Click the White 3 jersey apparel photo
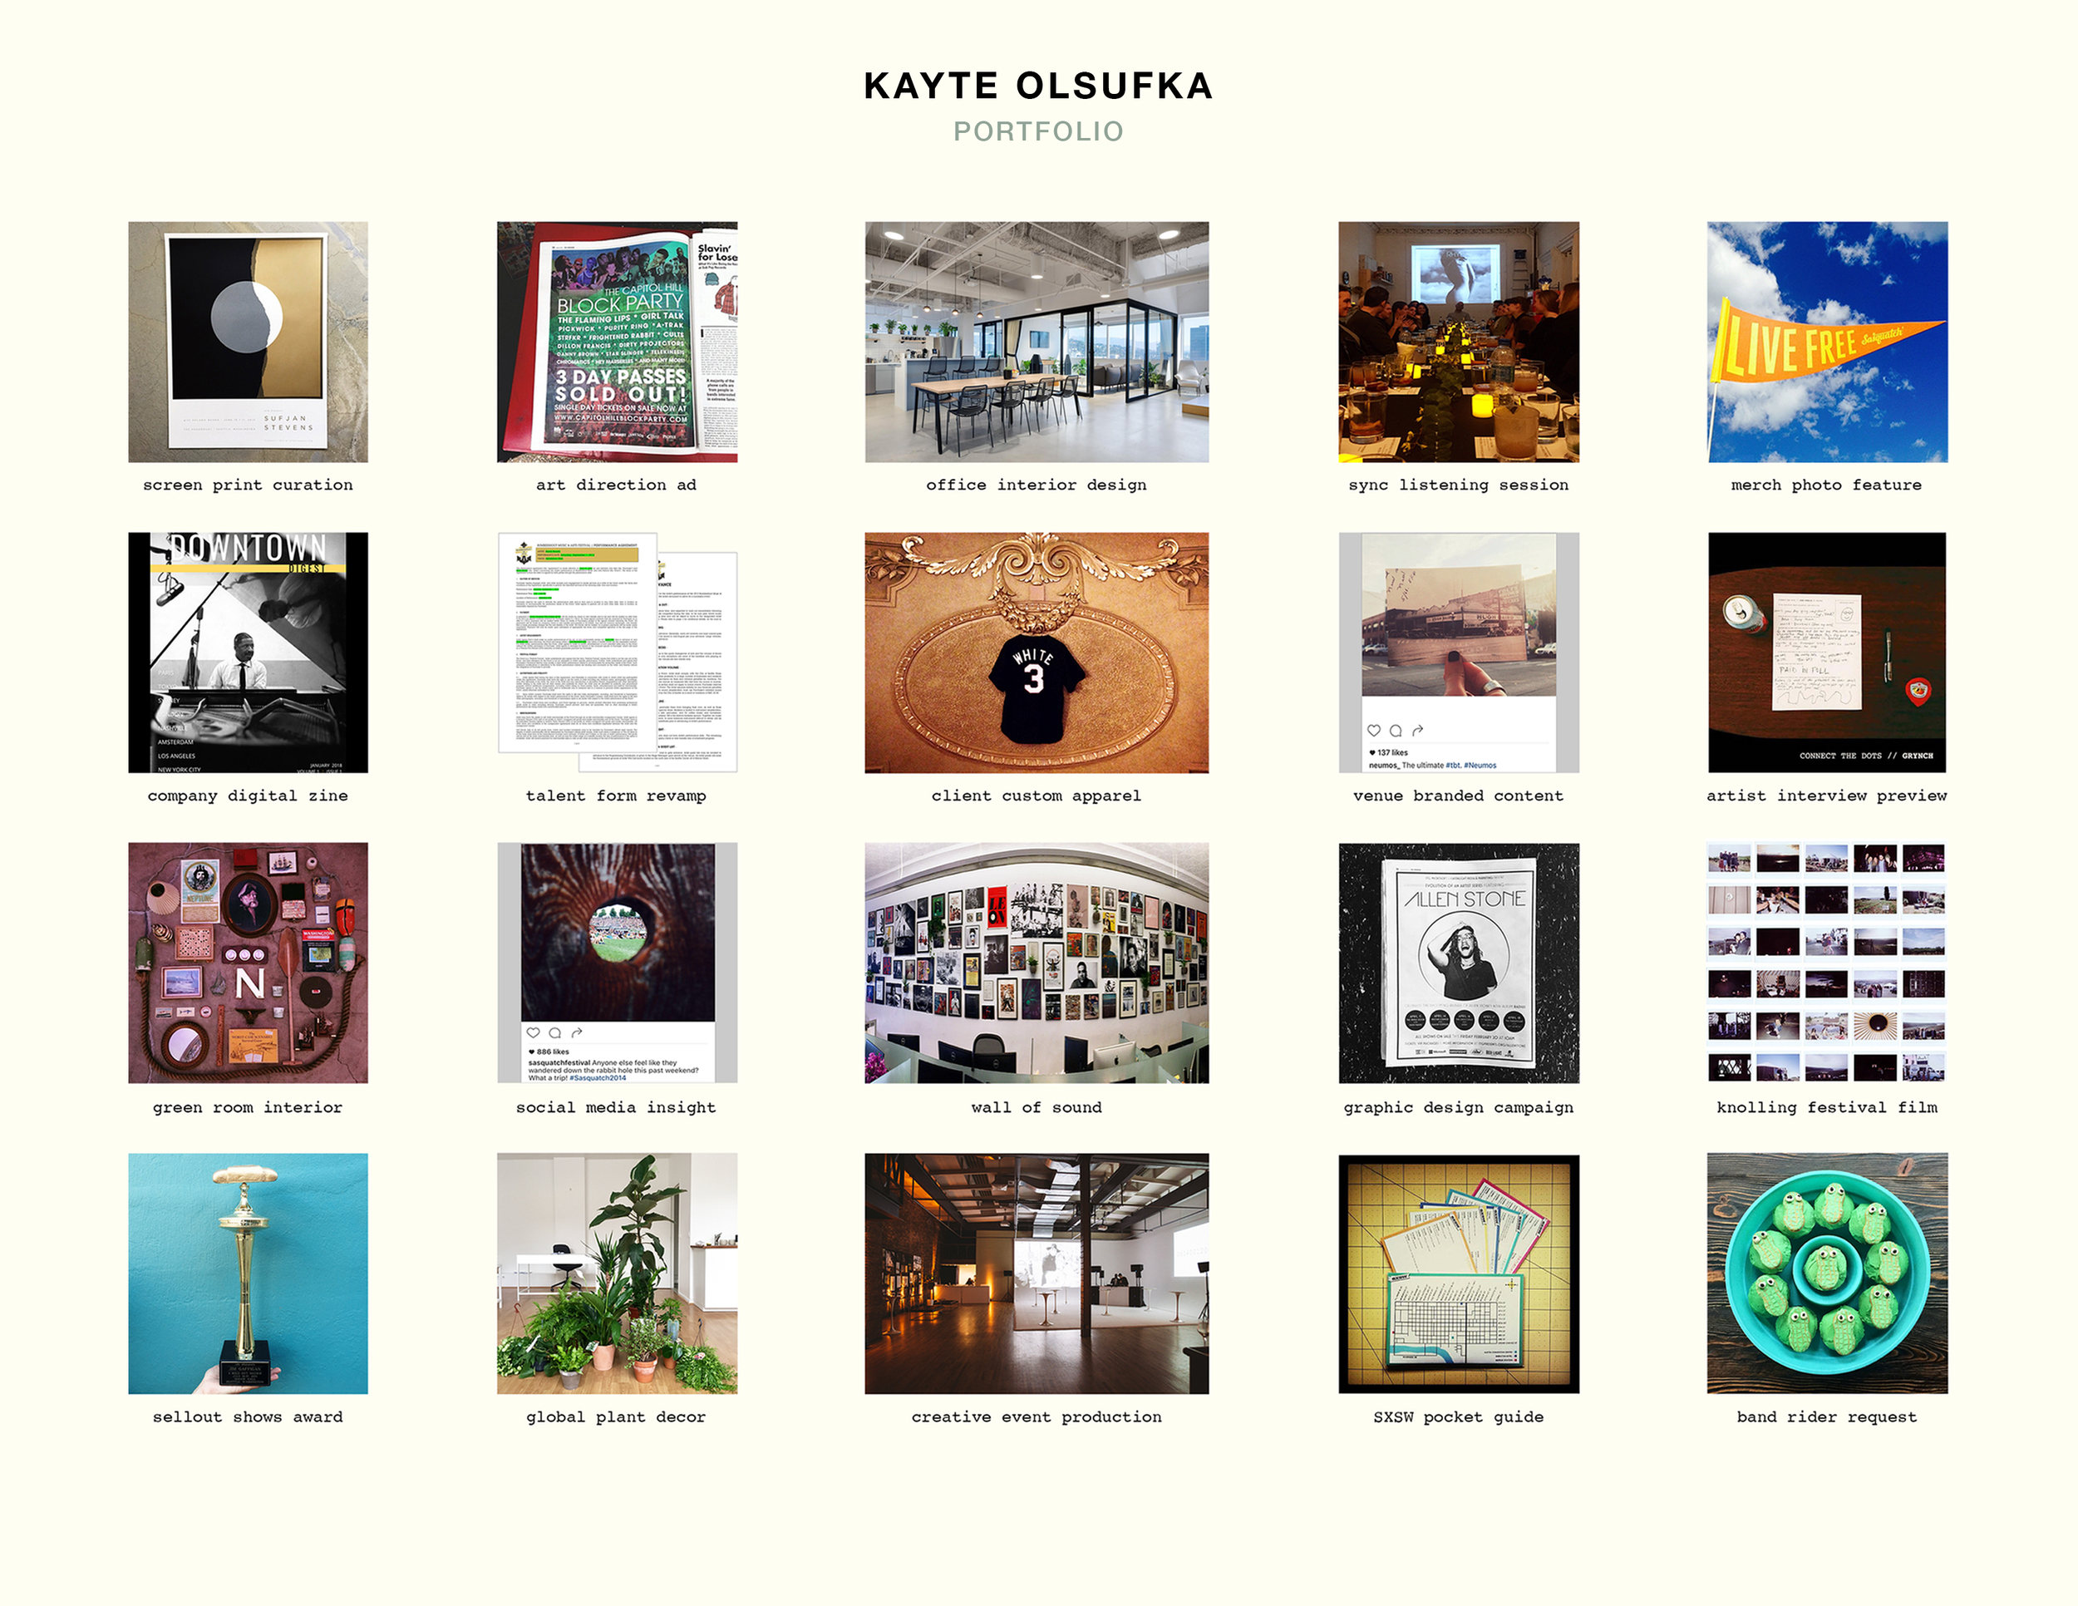 1037,652
